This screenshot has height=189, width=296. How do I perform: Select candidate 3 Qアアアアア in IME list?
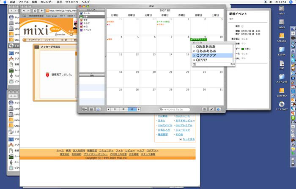click(x=212, y=56)
